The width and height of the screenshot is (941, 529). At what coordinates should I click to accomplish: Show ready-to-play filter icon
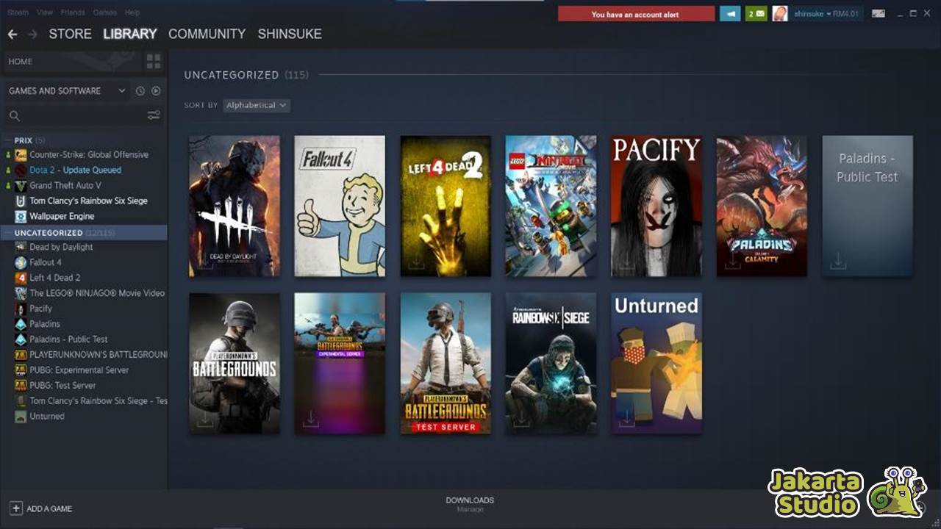click(156, 91)
